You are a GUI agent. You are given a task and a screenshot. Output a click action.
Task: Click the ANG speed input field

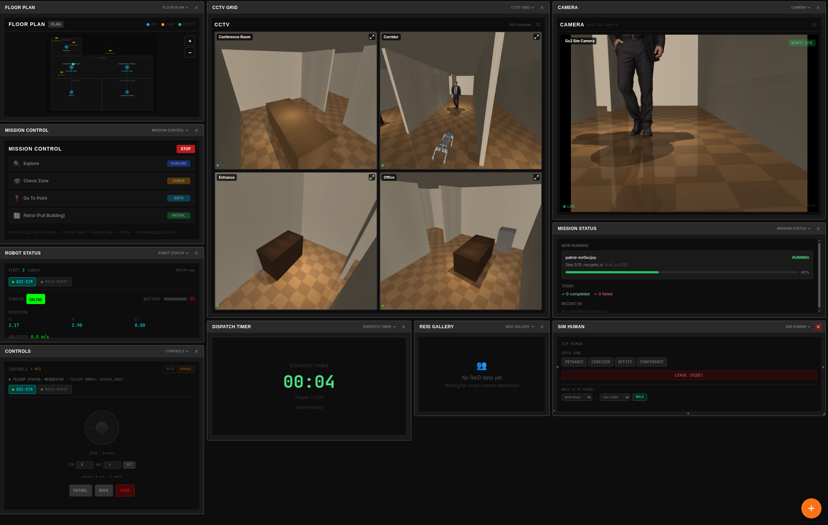tap(112, 465)
